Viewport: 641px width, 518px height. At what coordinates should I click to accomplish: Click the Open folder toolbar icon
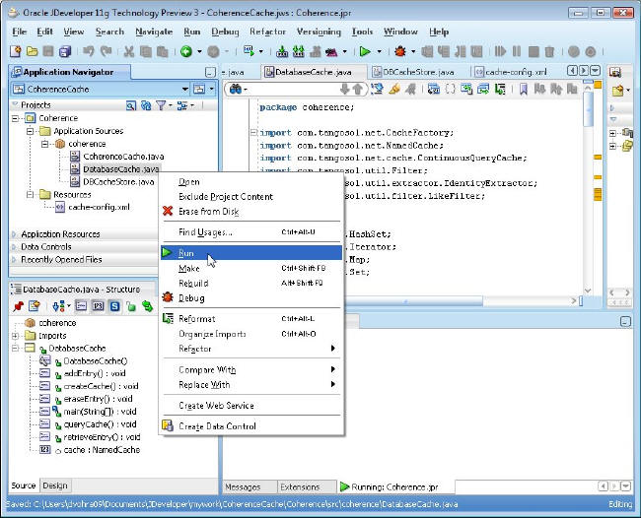coord(33,51)
